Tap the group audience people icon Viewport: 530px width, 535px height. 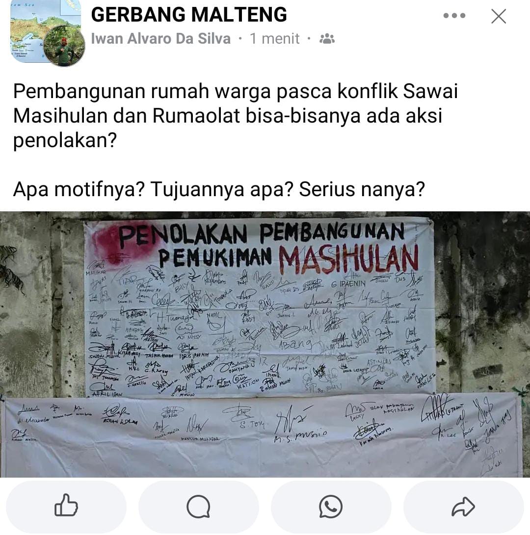point(327,39)
